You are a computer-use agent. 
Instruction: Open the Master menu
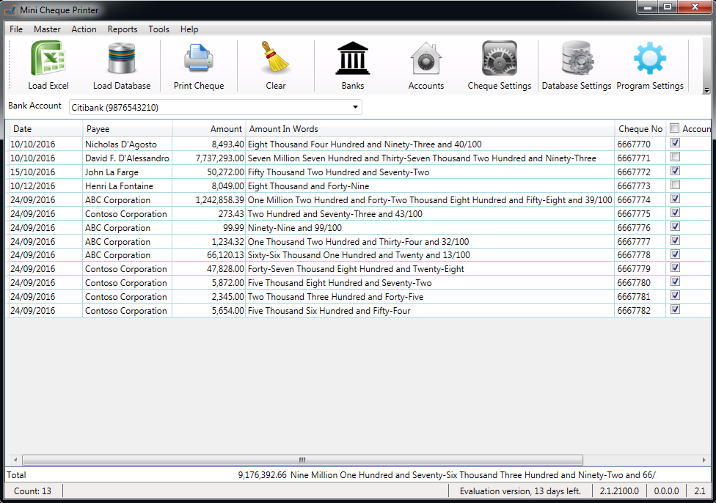pos(47,29)
